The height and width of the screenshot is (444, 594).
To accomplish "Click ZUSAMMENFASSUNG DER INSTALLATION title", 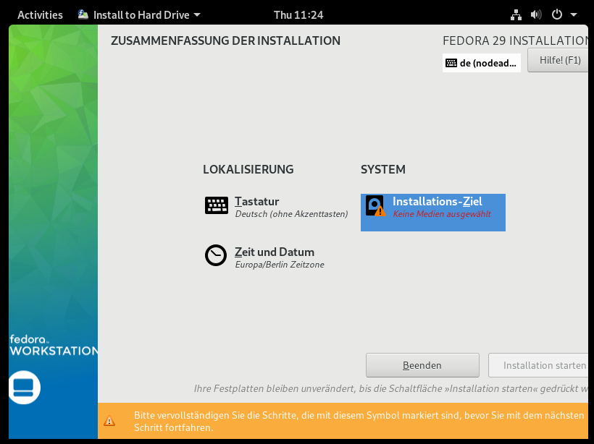I will pos(225,40).
